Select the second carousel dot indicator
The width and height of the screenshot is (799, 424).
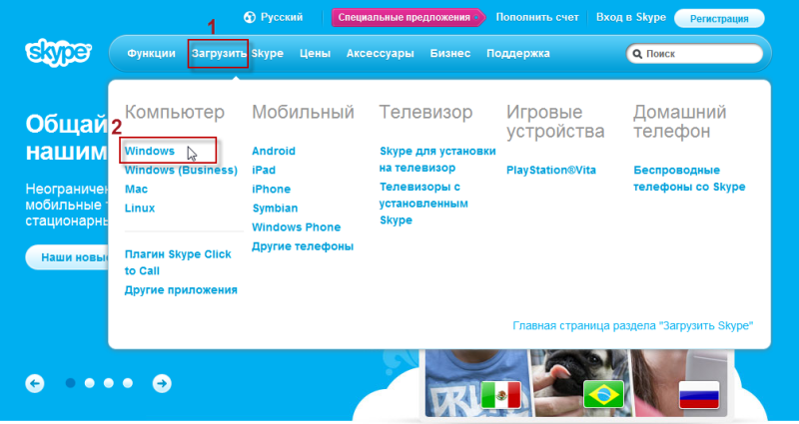(x=90, y=383)
